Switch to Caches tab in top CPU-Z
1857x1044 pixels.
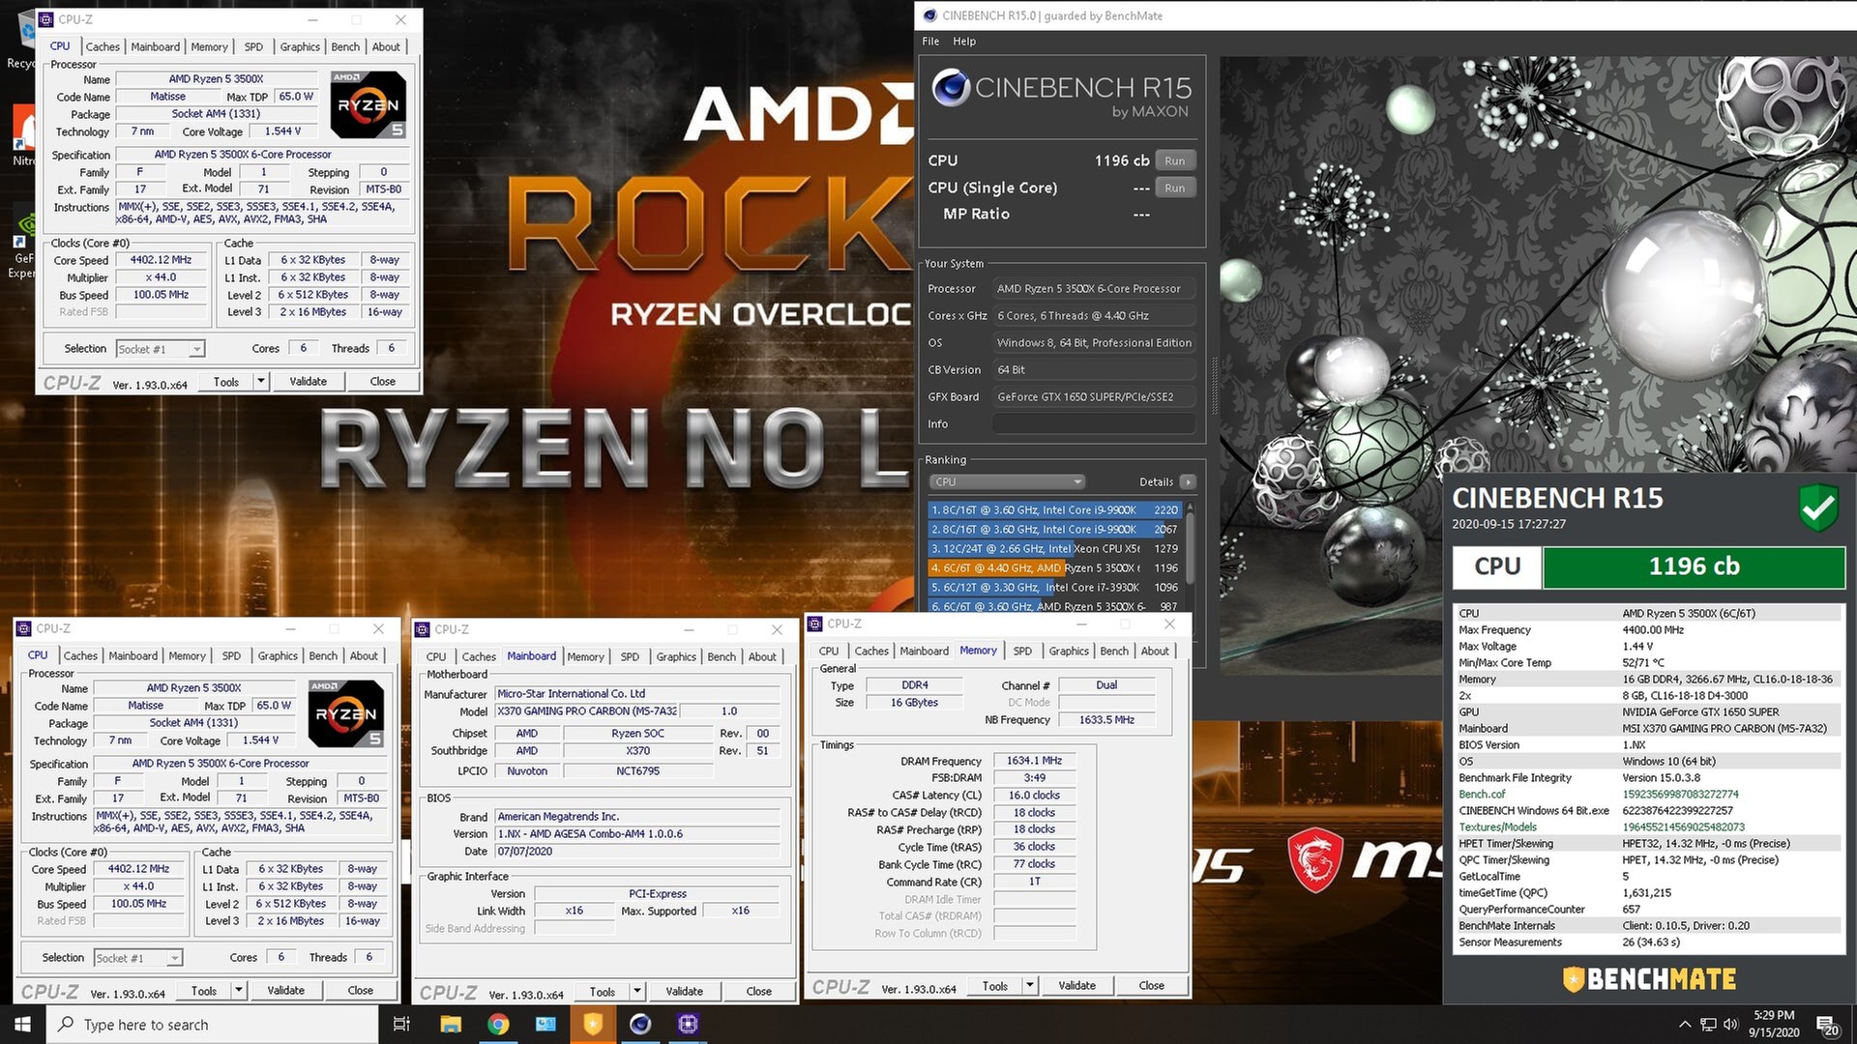pos(103,46)
